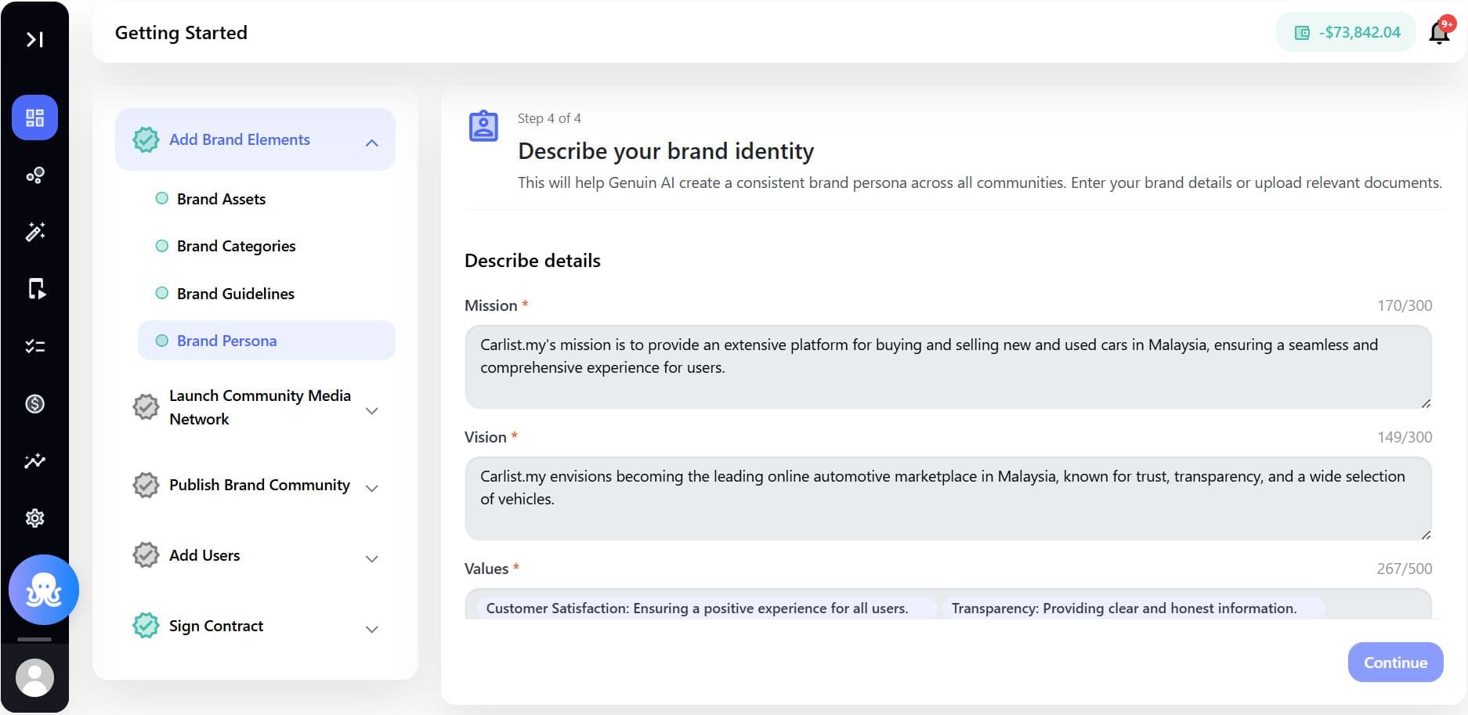
Task: Click the Add Users badge icon
Action: (146, 555)
